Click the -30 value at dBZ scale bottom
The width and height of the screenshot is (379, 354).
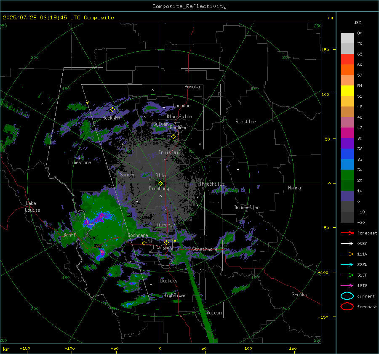361,222
